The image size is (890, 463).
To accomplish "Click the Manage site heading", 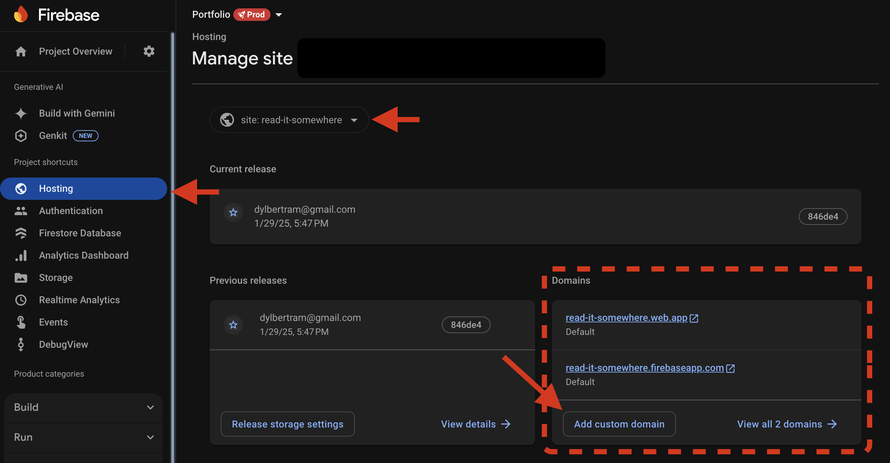I will pyautogui.click(x=242, y=58).
